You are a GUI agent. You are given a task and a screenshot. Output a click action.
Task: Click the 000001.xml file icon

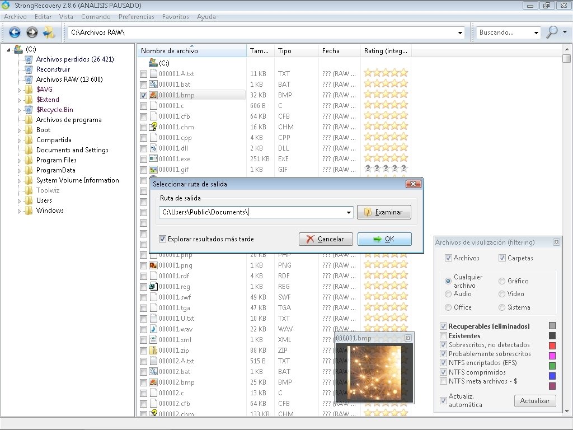pyautogui.click(x=153, y=340)
